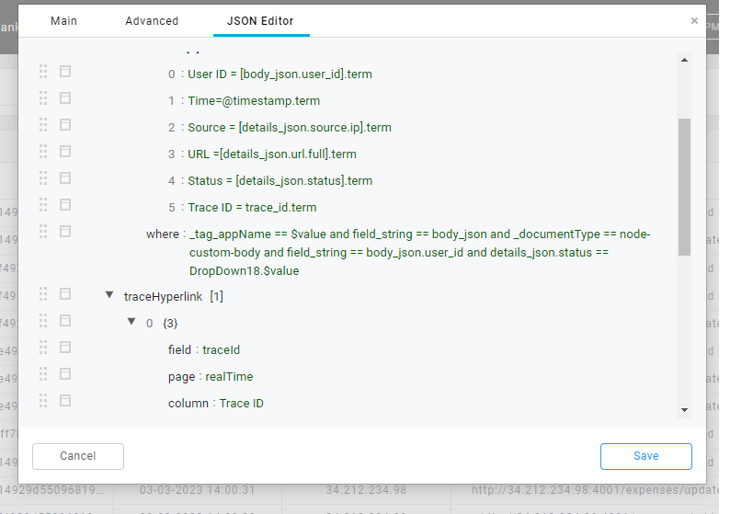The height and width of the screenshot is (514, 753).
Task: Click the Cancel button
Action: (78, 456)
